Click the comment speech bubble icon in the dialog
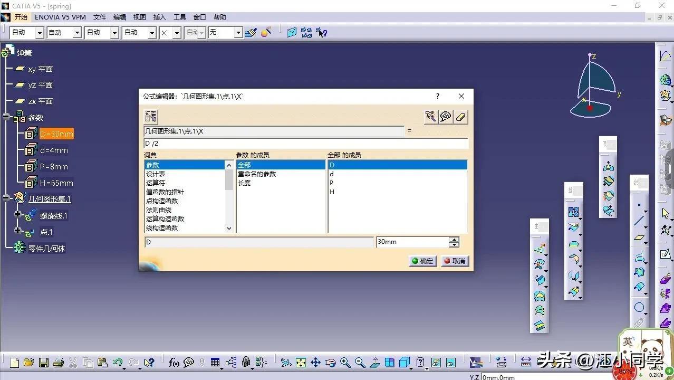This screenshot has height=380, width=674. pyautogui.click(x=445, y=116)
